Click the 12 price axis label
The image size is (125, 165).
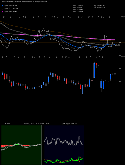click(120, 56)
